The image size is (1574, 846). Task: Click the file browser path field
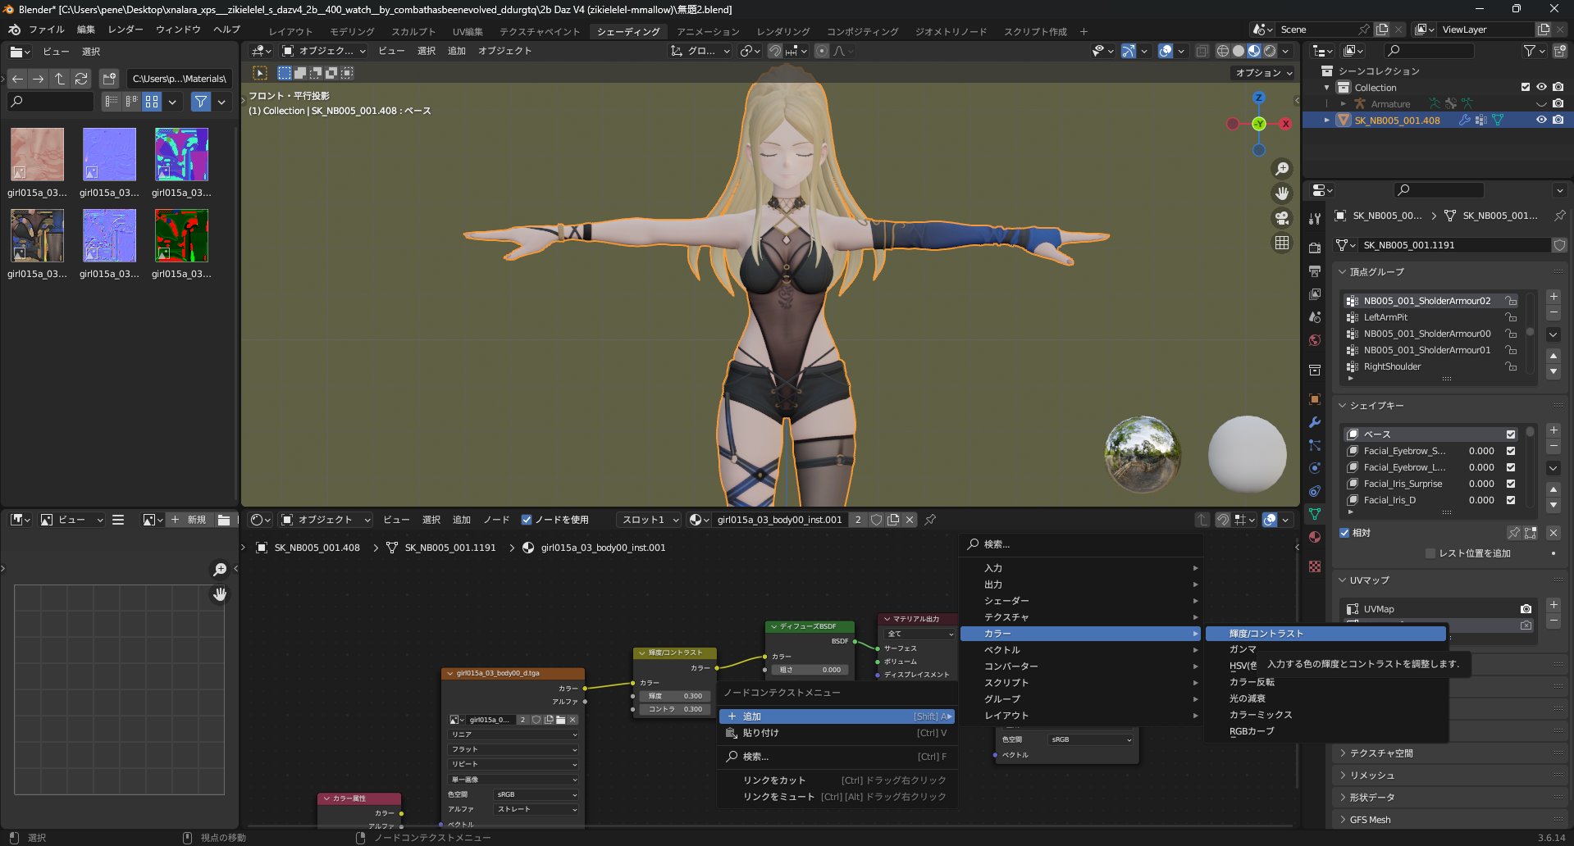[x=179, y=79]
